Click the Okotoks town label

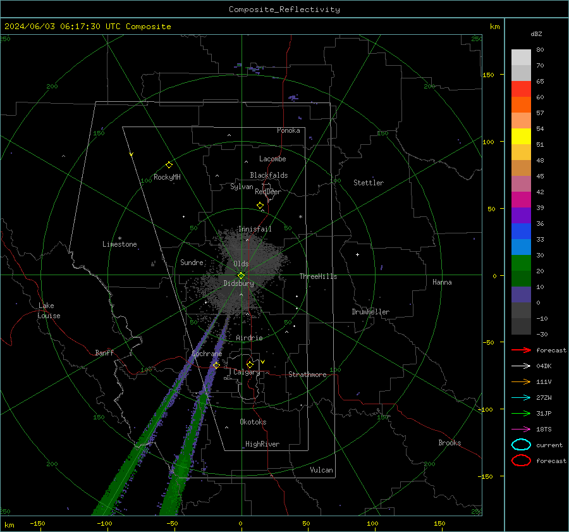(253, 422)
